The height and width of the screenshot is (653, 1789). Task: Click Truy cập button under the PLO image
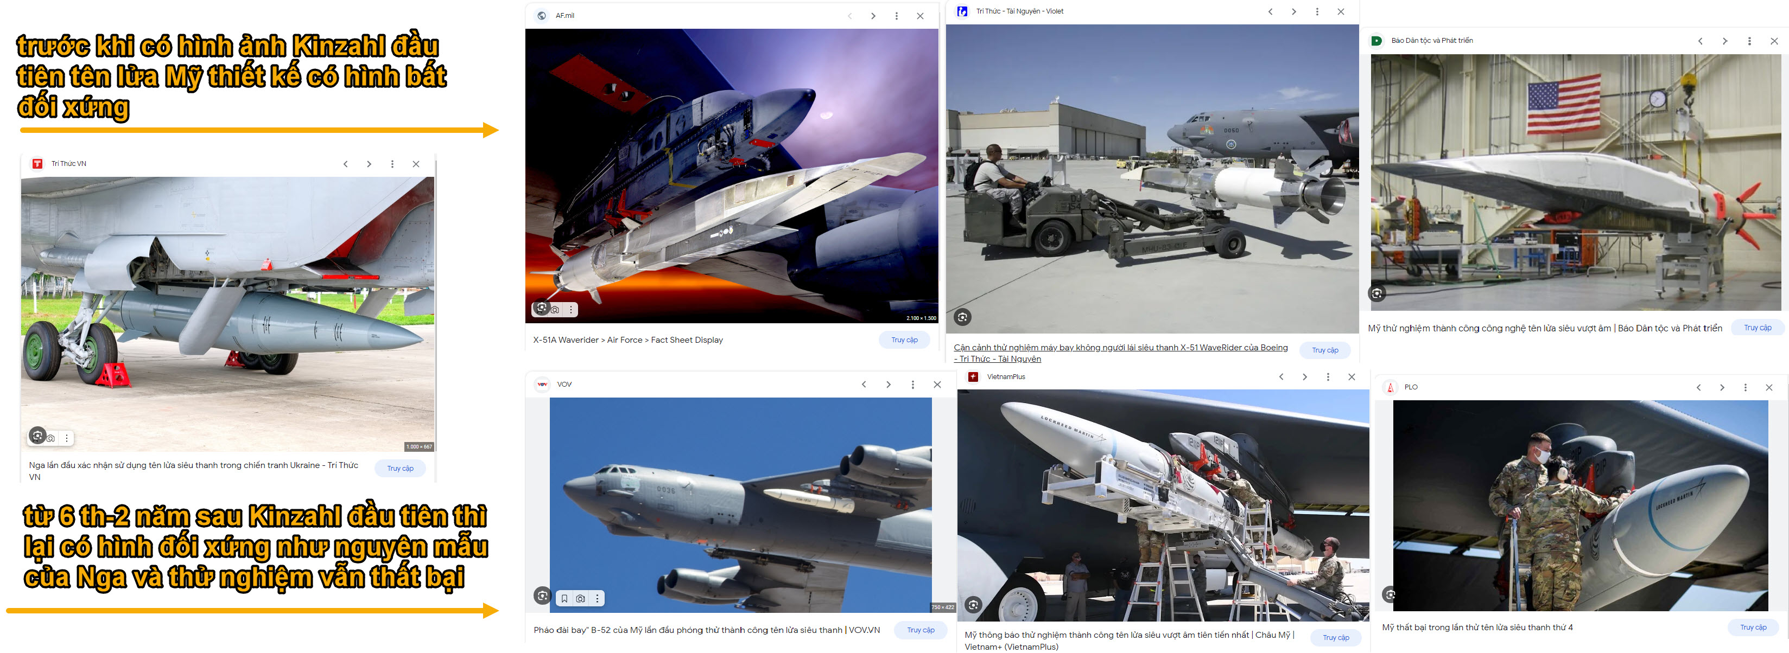(x=1753, y=628)
